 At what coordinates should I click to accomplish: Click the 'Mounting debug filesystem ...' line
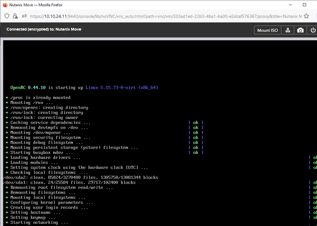47,143
